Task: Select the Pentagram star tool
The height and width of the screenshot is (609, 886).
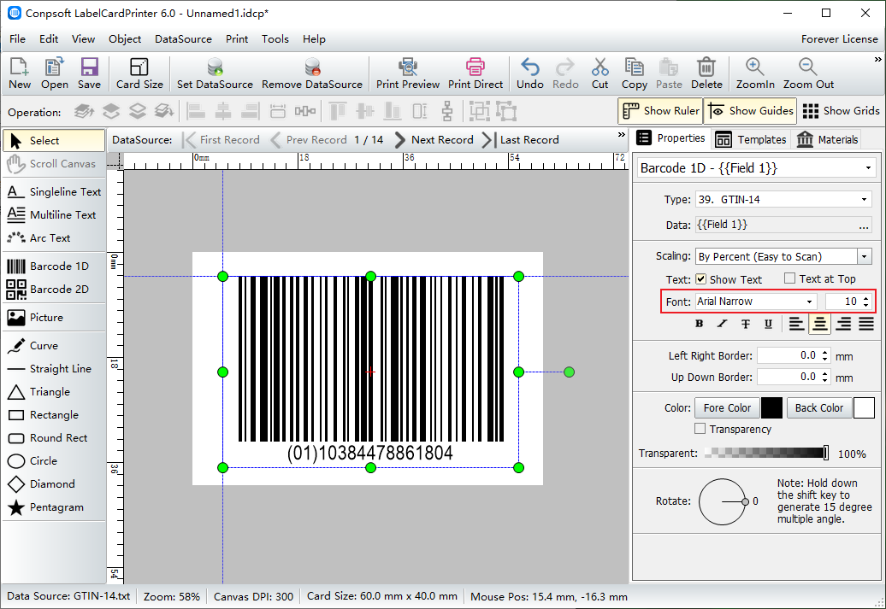Action: (54, 507)
